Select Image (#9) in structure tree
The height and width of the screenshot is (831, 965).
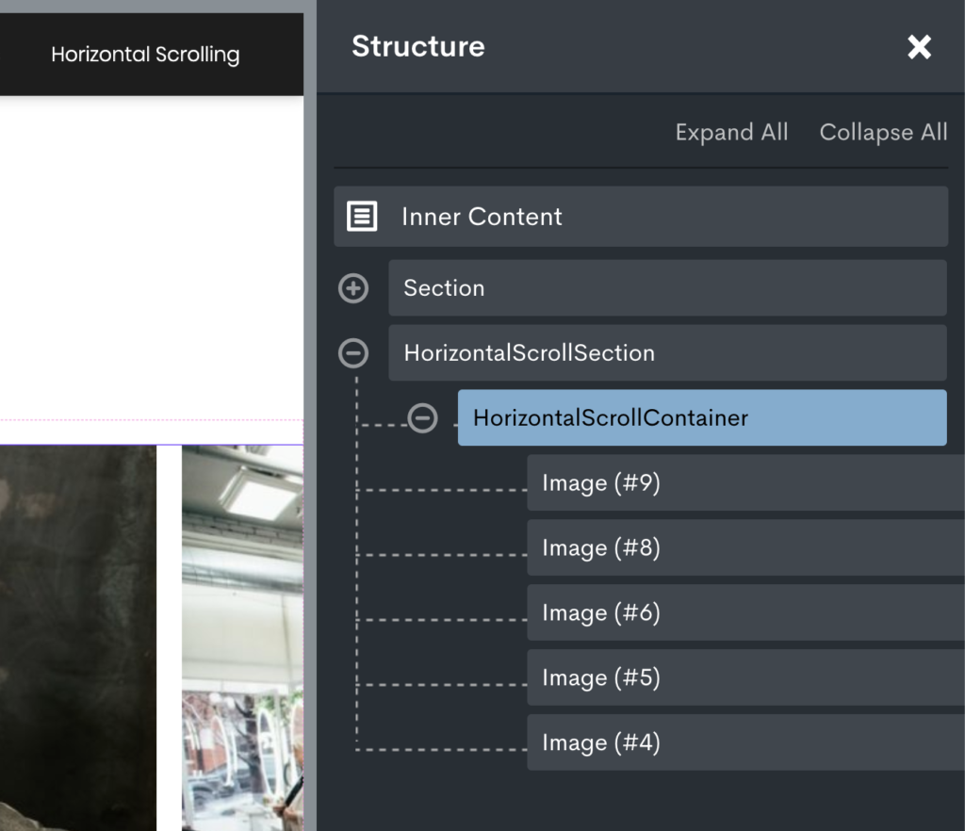[x=746, y=482]
